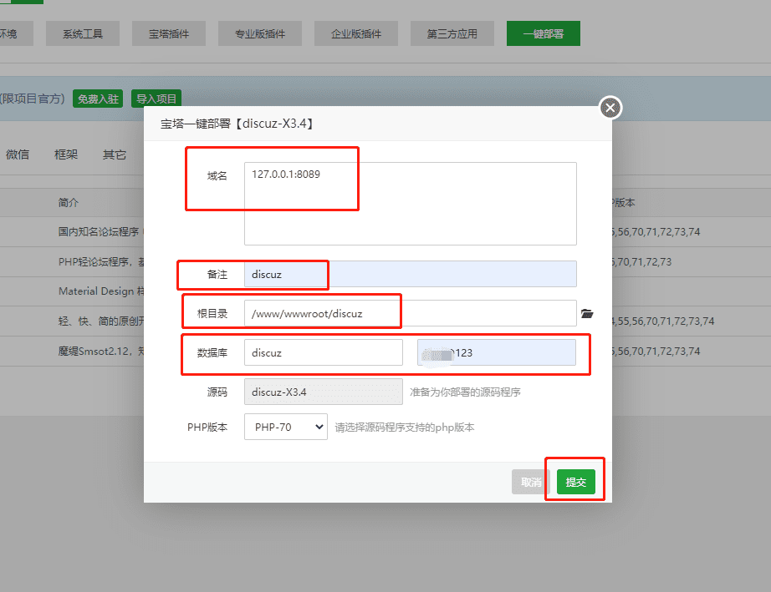Open the PHP版本 dropdown showing PHP-70
771x592 pixels.
[x=285, y=427]
